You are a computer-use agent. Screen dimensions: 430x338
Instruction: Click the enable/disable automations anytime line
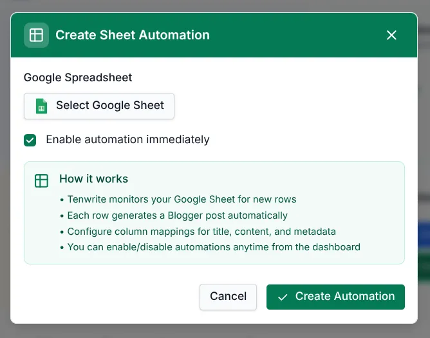(x=214, y=247)
